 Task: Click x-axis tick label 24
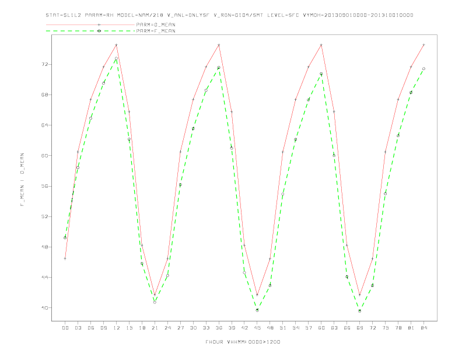click(x=167, y=328)
